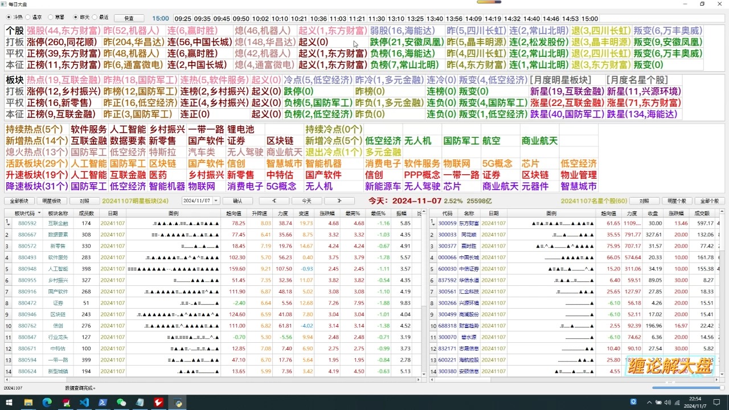Switch to the 13:56 time snapshot
Screen dimensions: 729x410
click(x=454, y=19)
